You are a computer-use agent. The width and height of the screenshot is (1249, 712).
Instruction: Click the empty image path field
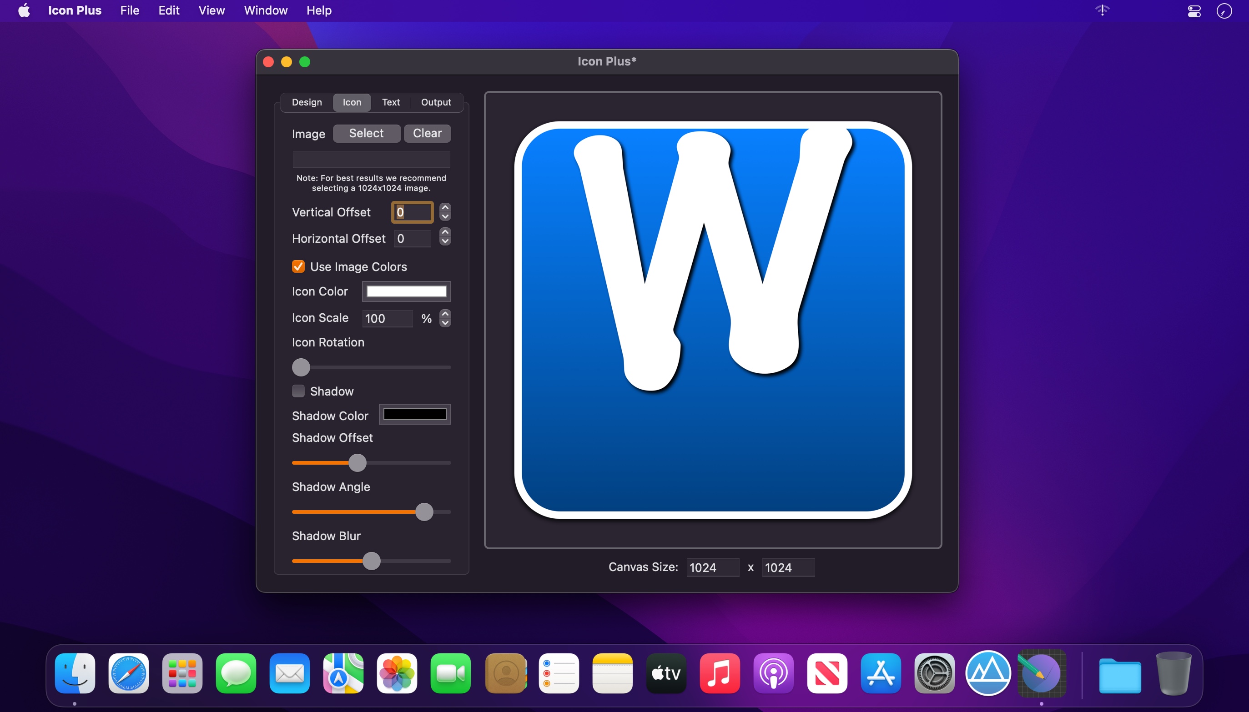371,160
